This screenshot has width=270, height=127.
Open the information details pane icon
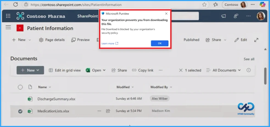pos(249,70)
